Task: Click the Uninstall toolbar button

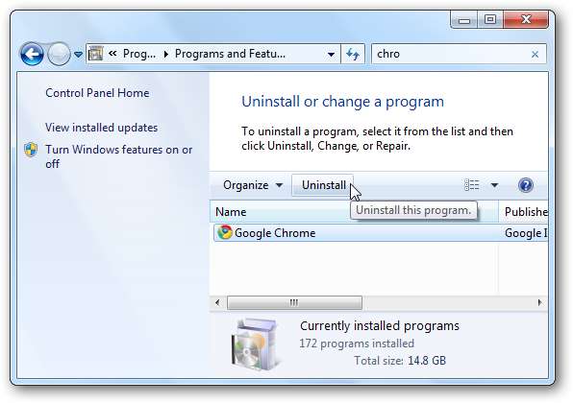Action: 323,185
